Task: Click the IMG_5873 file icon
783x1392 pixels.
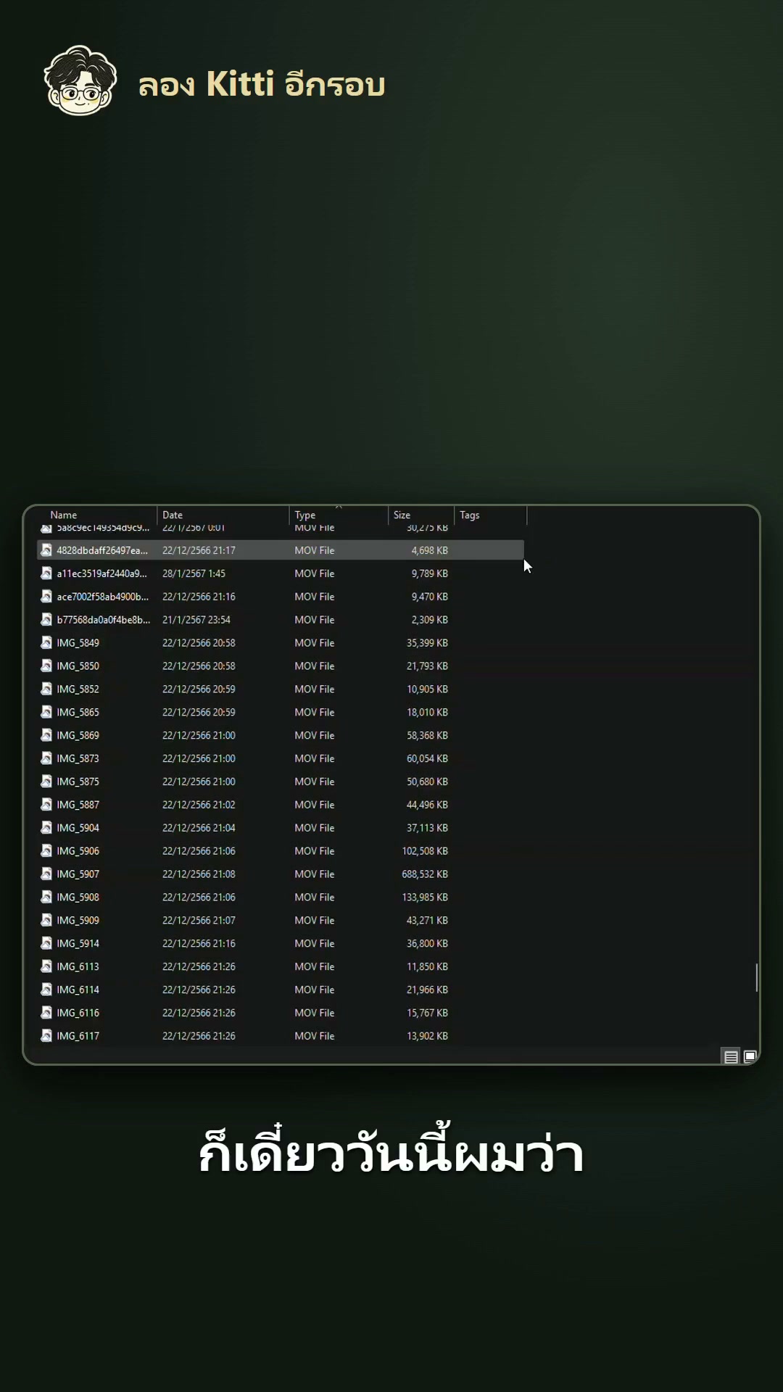Action: point(46,758)
